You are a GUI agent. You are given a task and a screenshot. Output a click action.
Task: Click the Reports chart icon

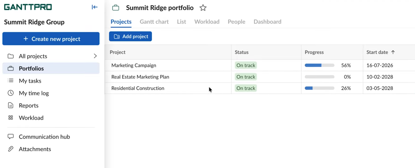(11, 105)
